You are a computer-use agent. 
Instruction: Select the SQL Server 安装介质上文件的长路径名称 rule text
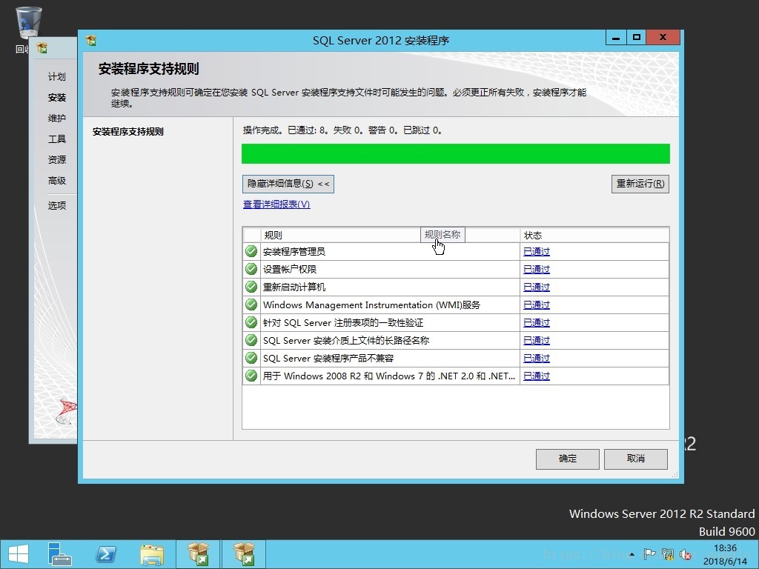click(x=345, y=341)
